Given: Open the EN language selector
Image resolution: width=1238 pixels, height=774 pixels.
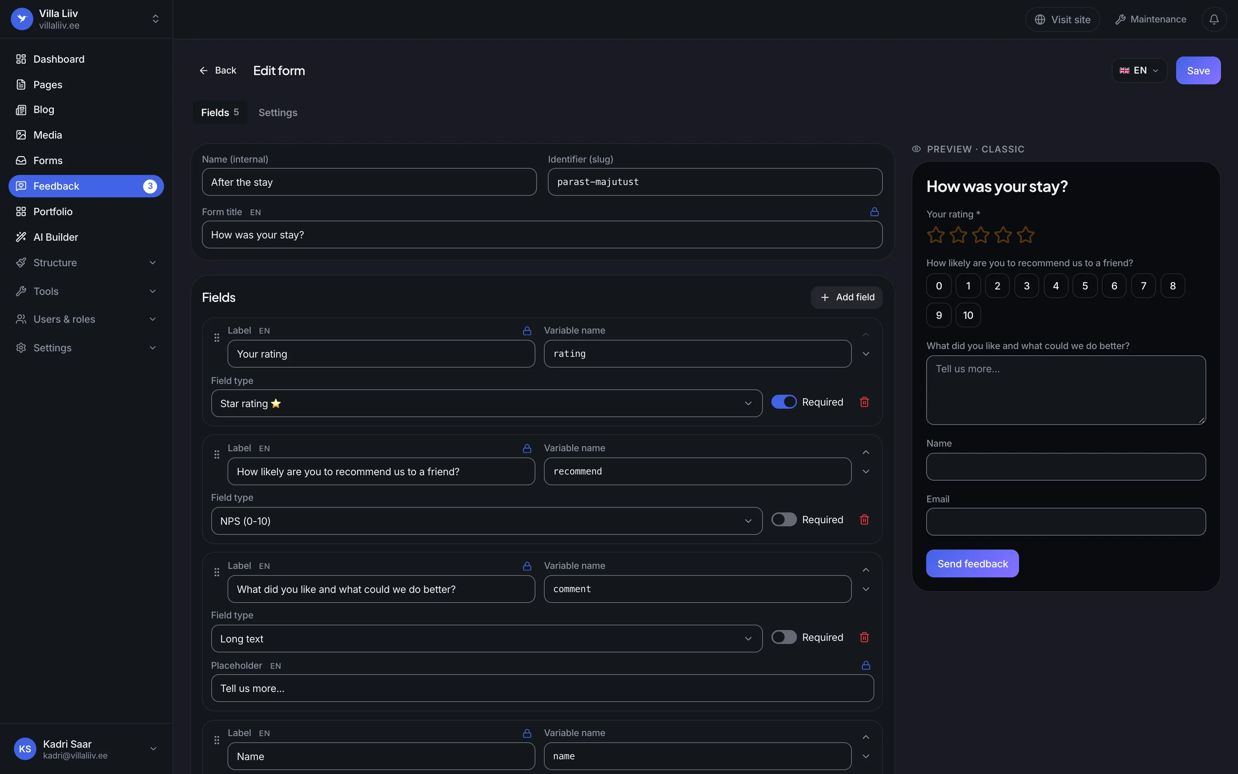Looking at the screenshot, I should [x=1139, y=71].
